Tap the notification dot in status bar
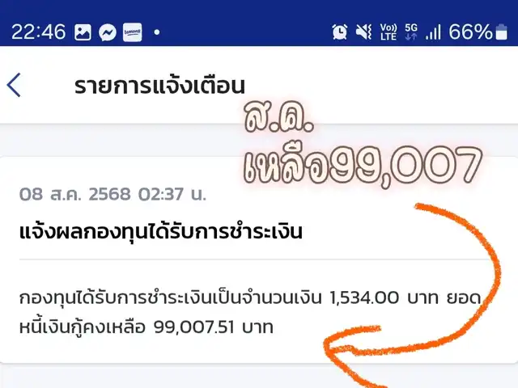This screenshot has height=388, width=518. pyautogui.click(x=157, y=32)
